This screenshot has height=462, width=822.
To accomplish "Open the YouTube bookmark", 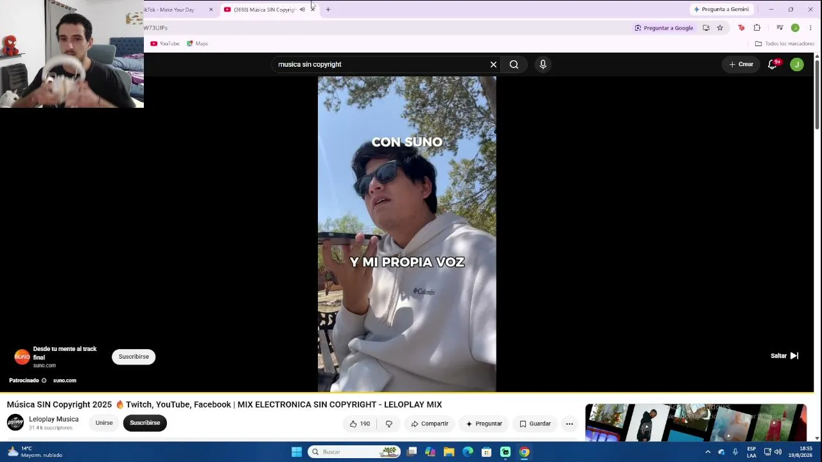I will point(165,44).
